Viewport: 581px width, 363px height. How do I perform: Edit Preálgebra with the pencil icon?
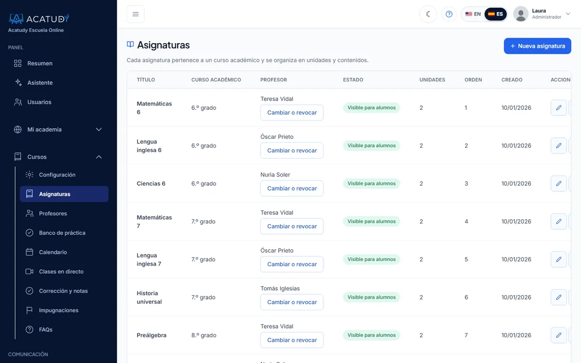click(559, 335)
